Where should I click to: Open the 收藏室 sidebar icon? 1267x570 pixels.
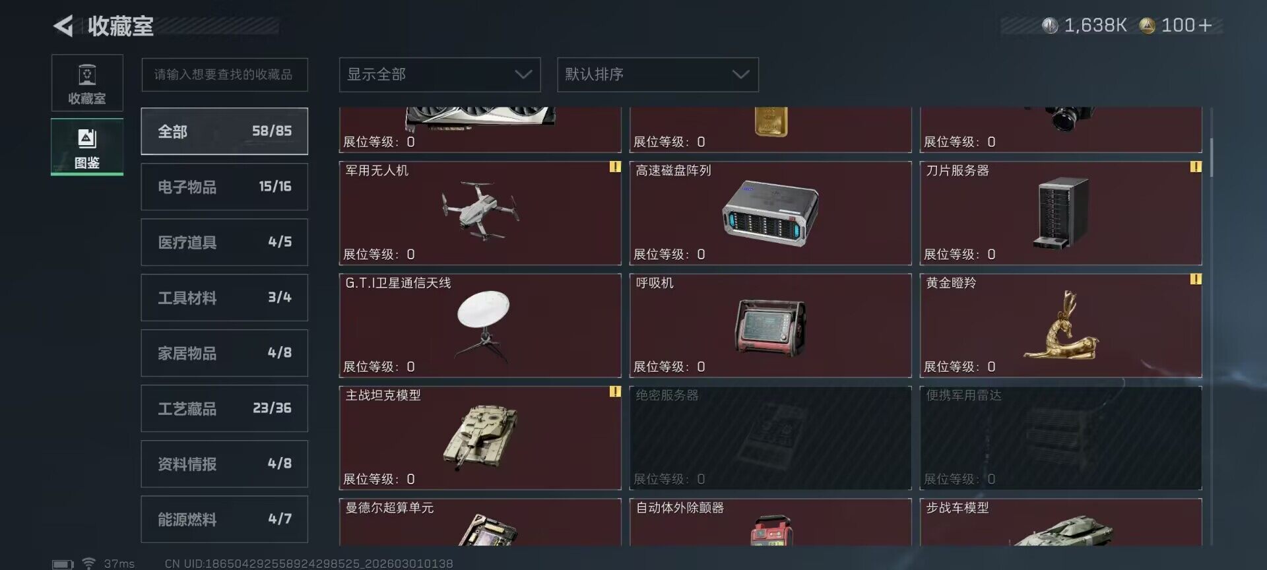pos(87,82)
